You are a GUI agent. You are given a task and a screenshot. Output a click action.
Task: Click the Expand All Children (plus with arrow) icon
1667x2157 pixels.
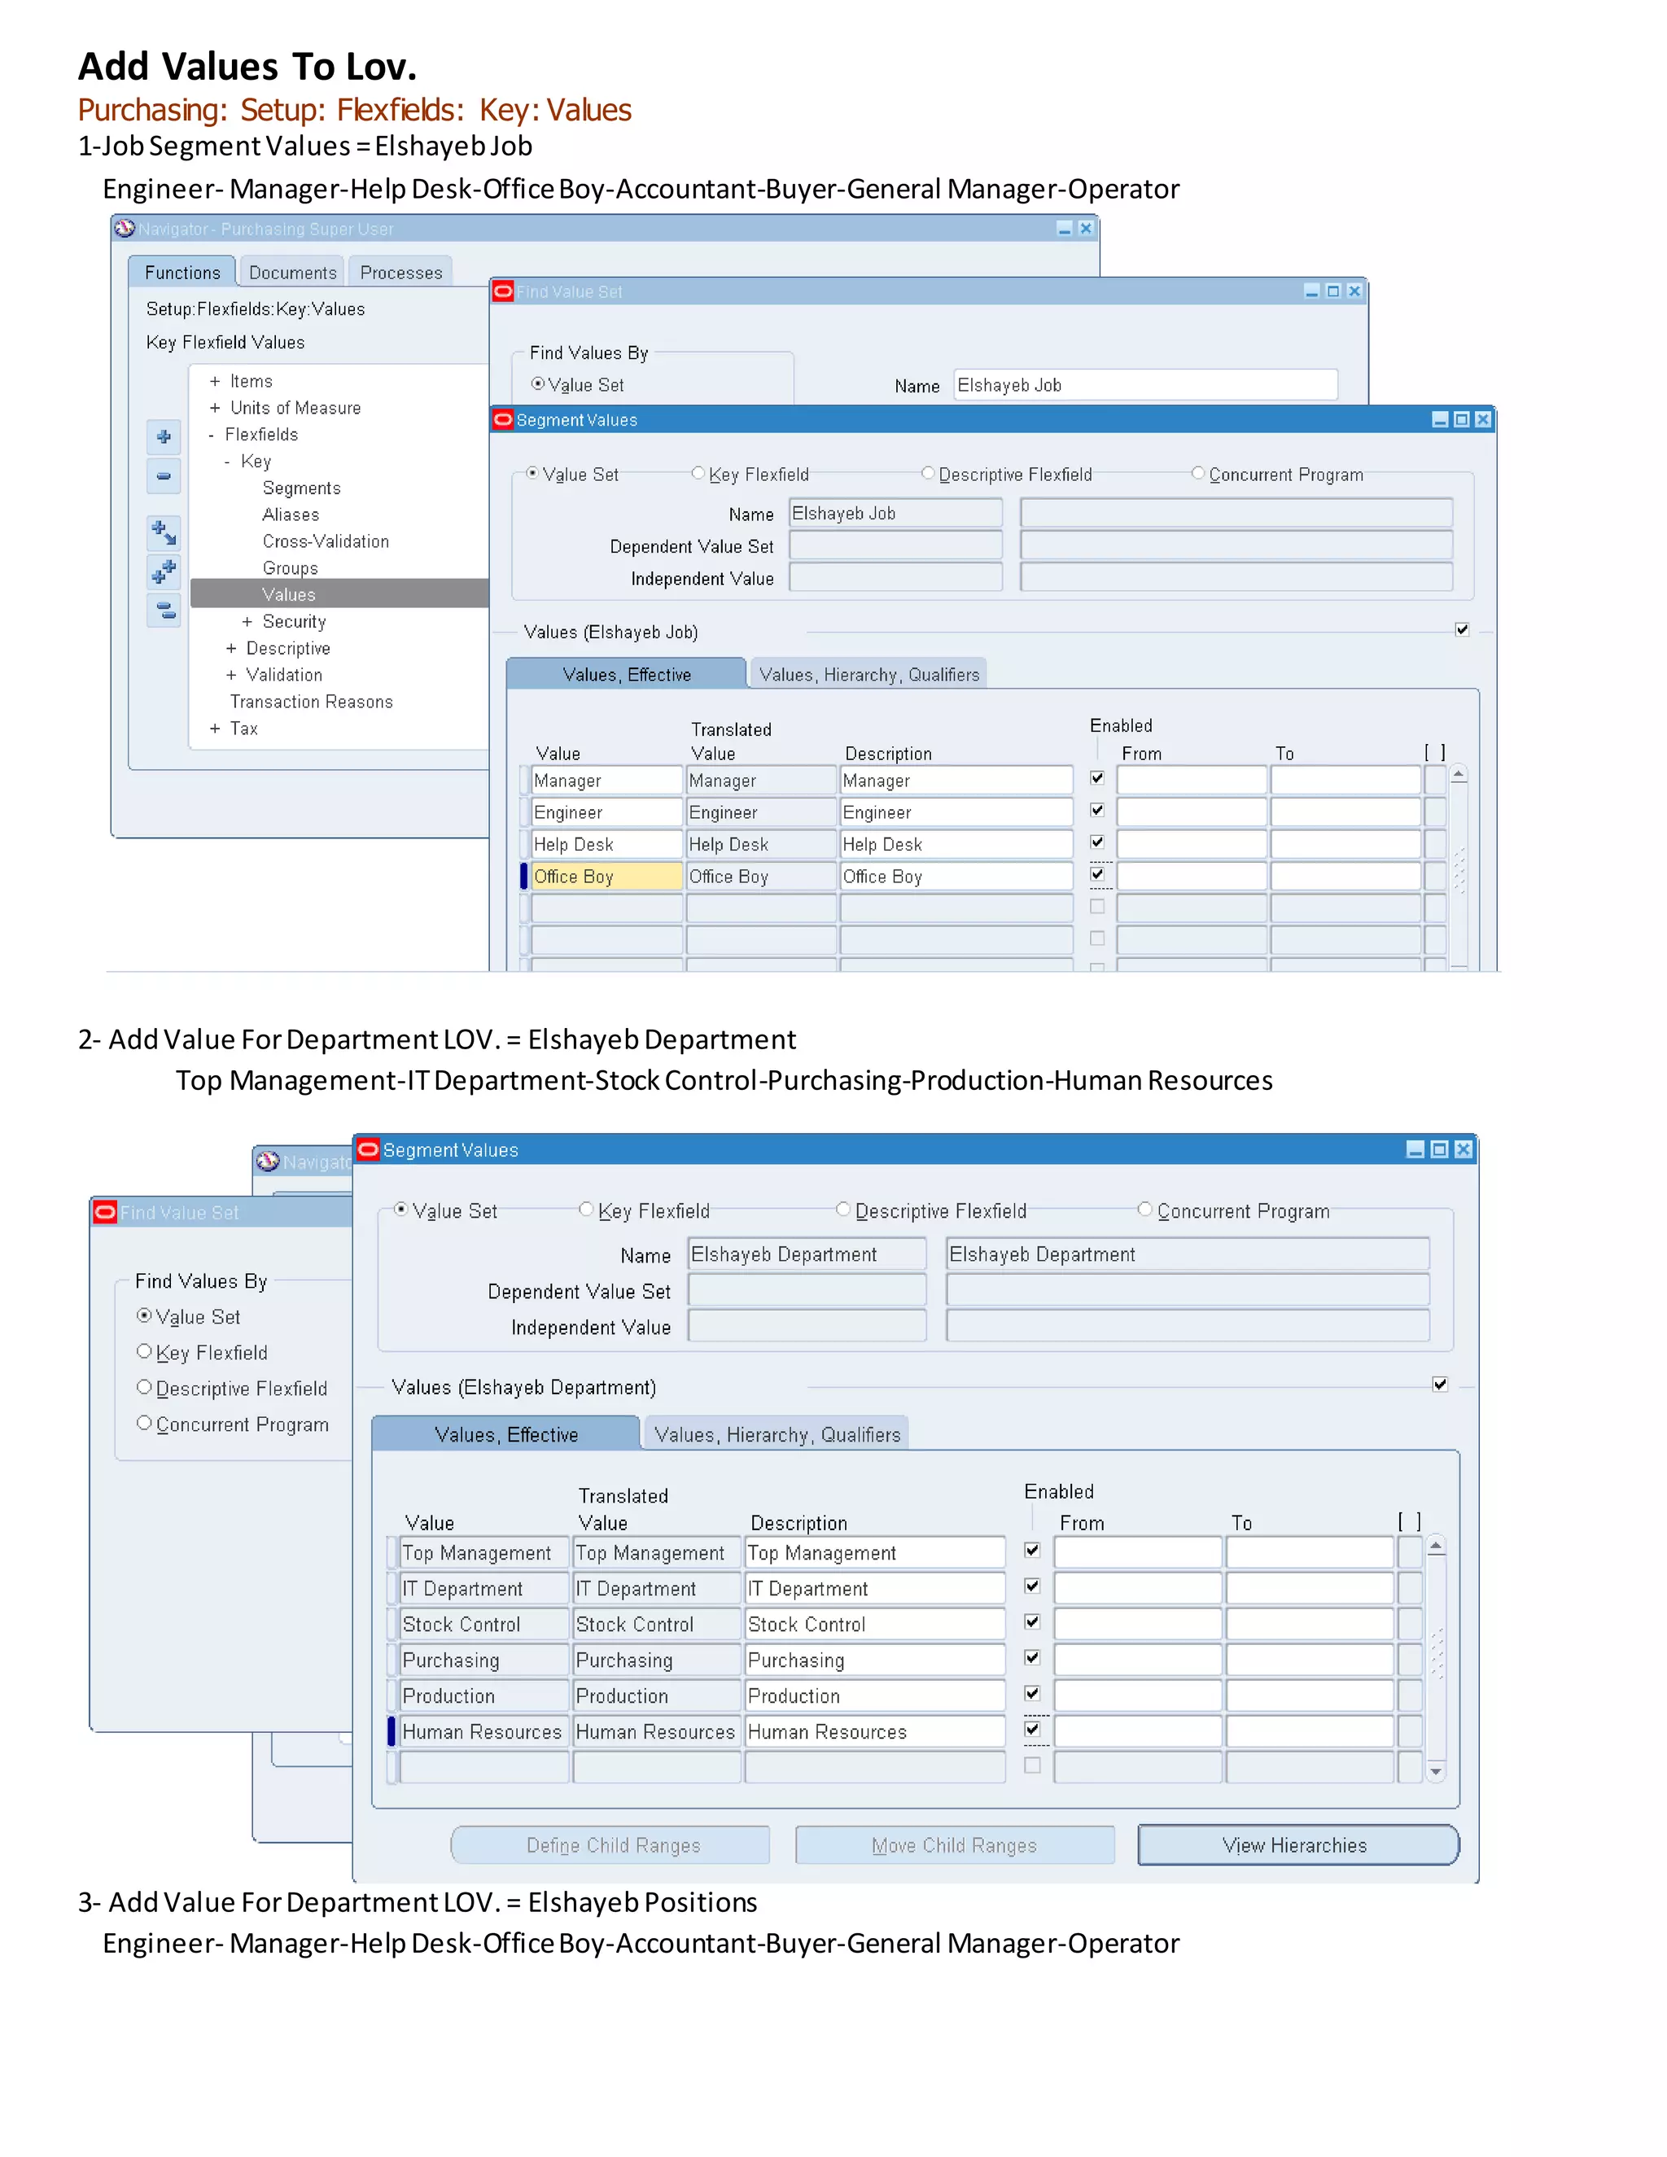click(164, 532)
